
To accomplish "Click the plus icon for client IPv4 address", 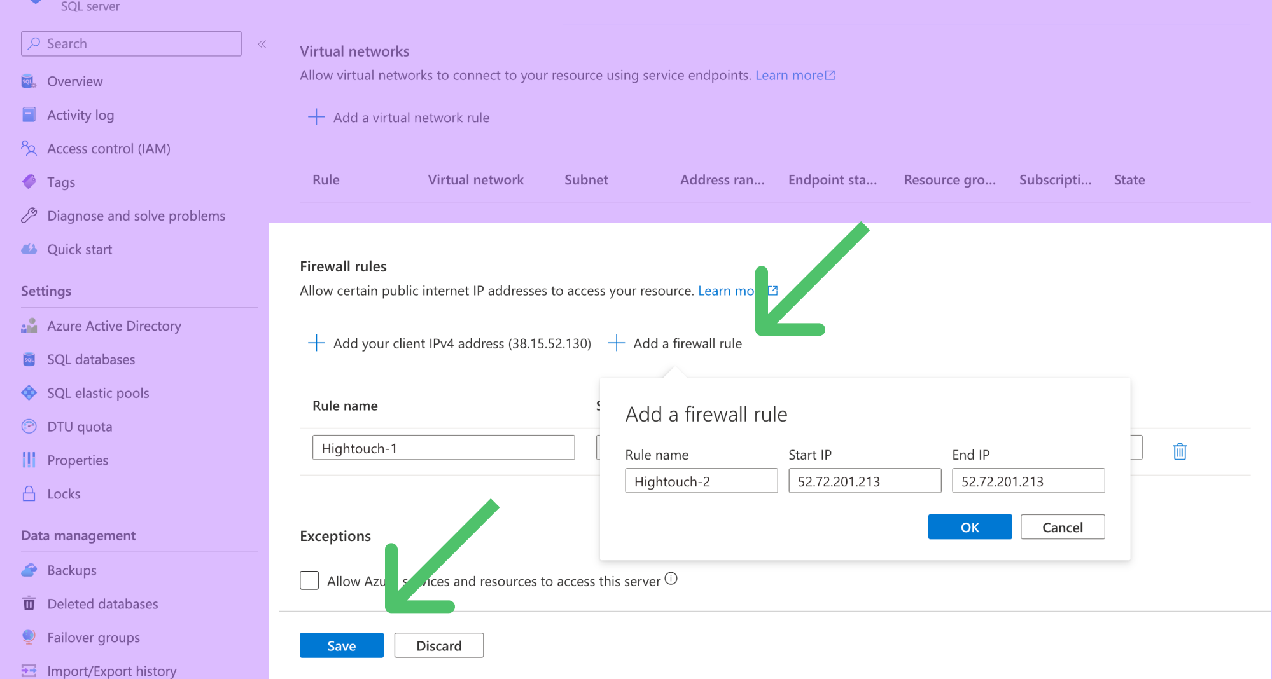I will tap(316, 343).
